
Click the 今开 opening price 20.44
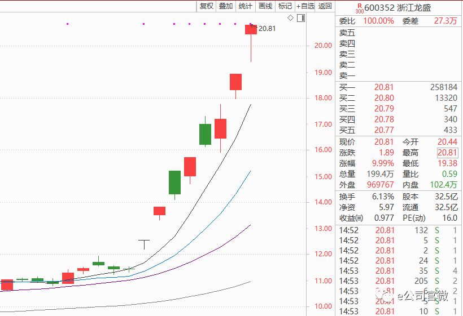pos(447,142)
